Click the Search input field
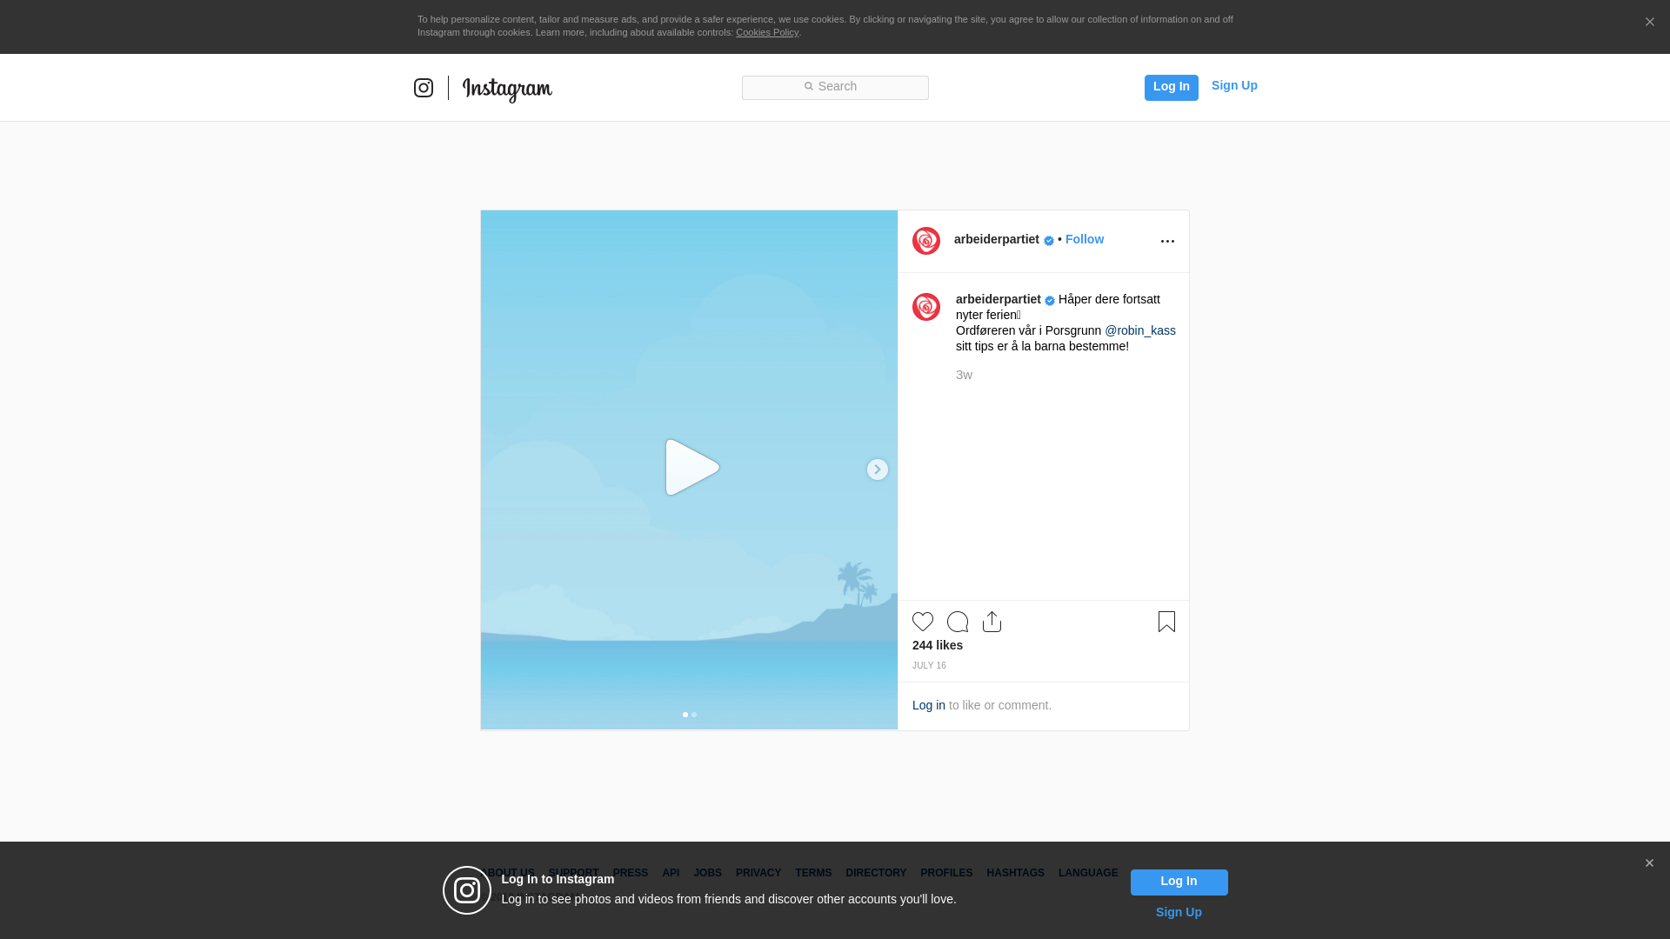 tap(835, 87)
